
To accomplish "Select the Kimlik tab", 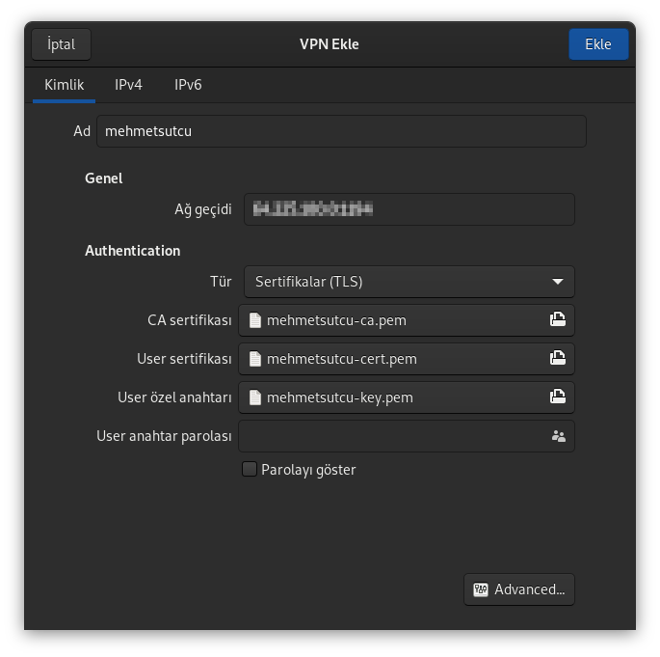I will tap(65, 85).
